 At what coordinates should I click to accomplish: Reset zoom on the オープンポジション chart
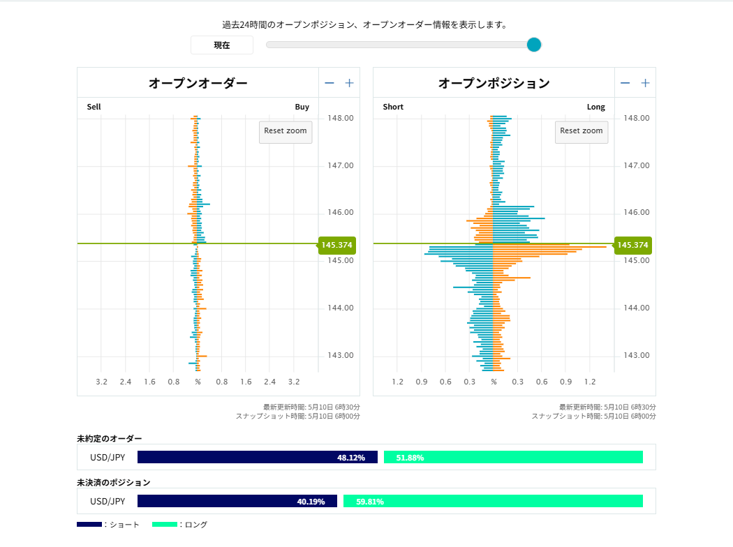click(x=582, y=131)
